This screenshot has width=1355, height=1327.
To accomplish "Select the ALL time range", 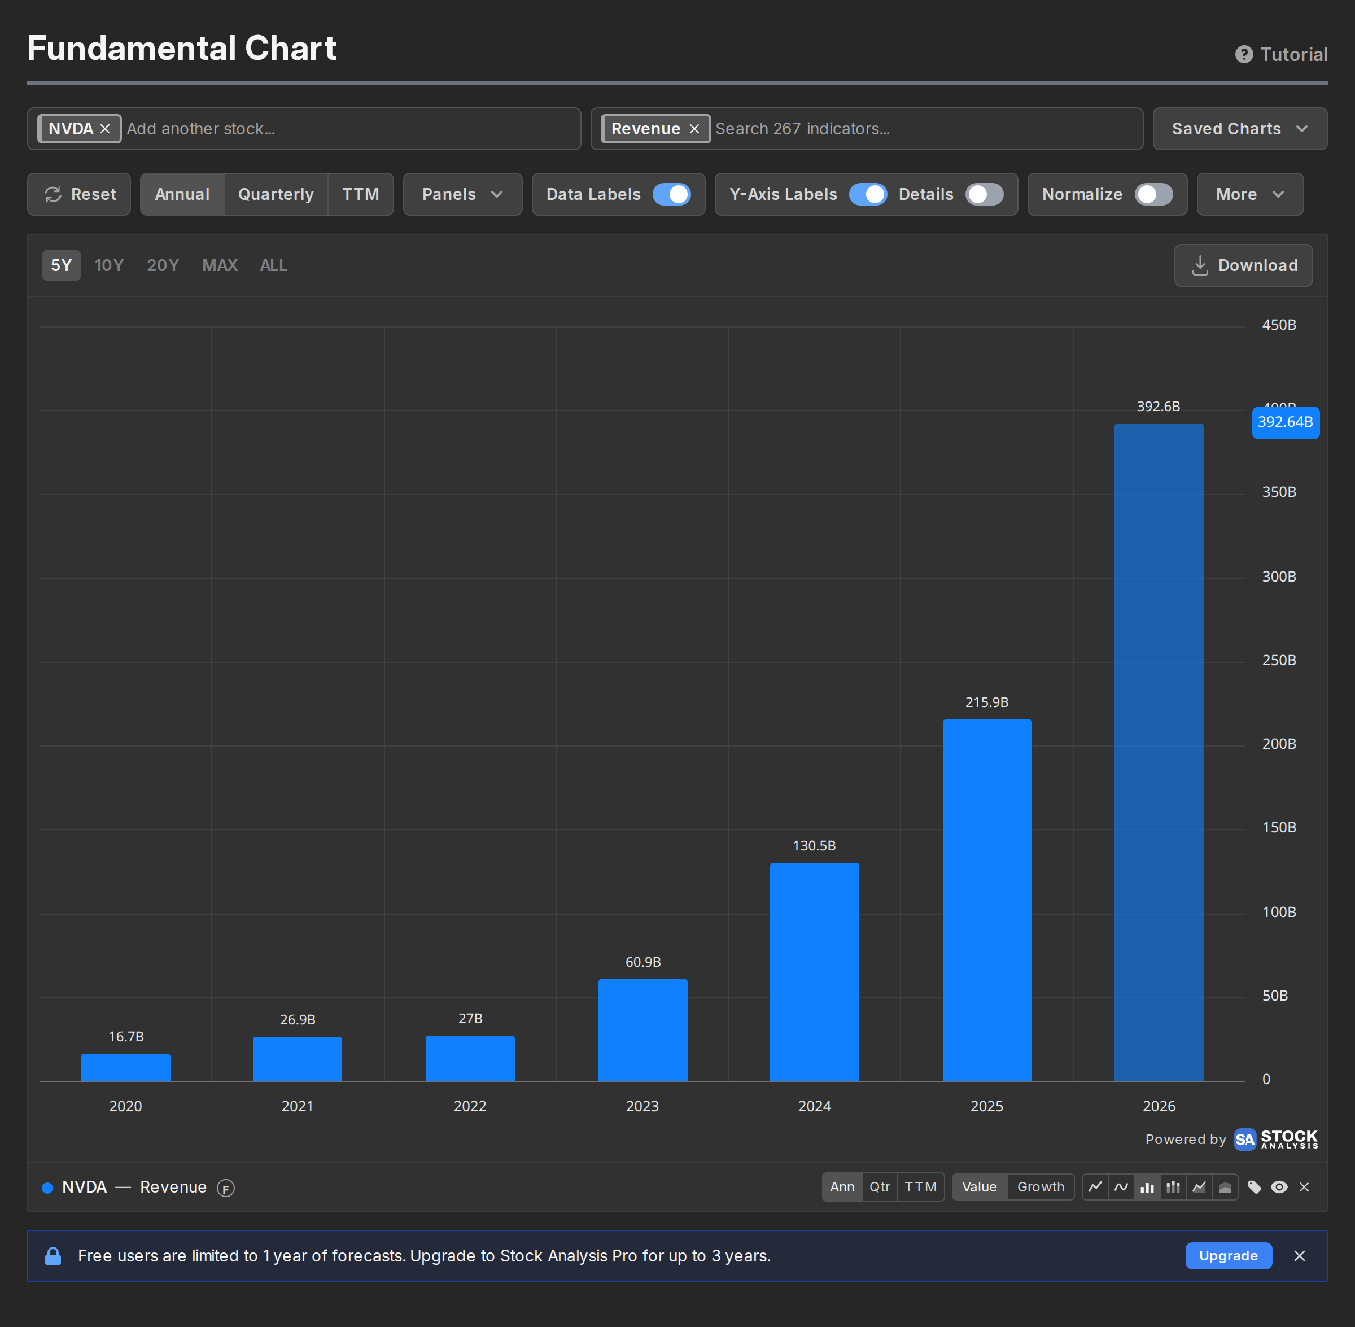I will click(273, 265).
